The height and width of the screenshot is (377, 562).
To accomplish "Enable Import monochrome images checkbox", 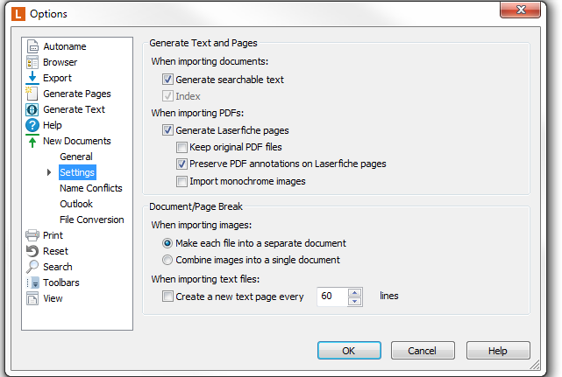I will 181,181.
